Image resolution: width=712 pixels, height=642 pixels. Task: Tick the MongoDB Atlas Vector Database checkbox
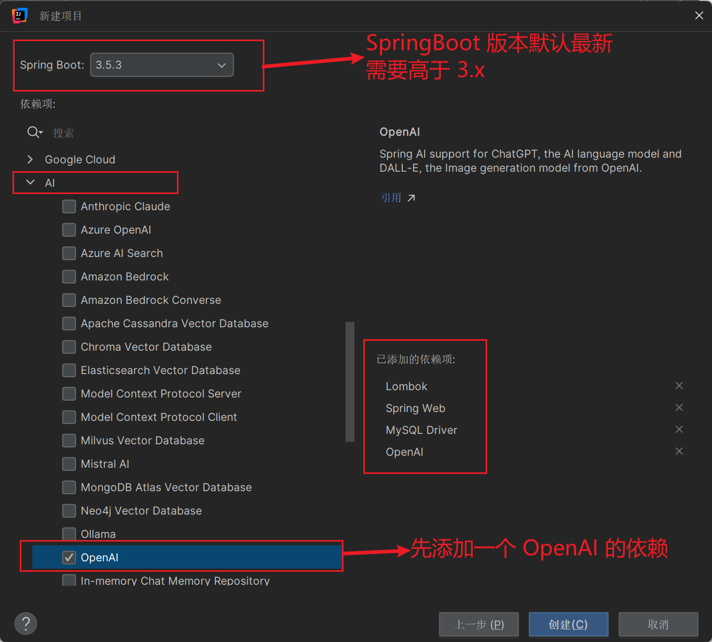coord(69,487)
